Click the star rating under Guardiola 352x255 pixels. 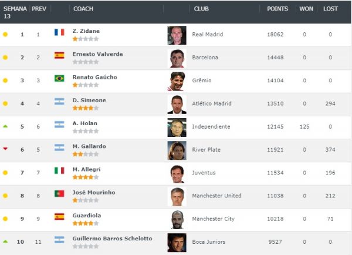85,223
